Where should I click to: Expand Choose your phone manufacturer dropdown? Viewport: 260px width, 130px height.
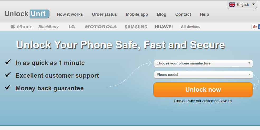pyautogui.click(x=204, y=63)
